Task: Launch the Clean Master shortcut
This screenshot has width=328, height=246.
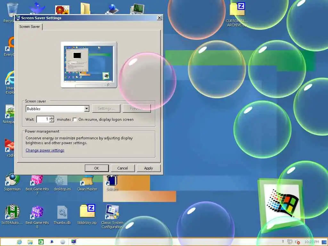Action: tap(87, 183)
